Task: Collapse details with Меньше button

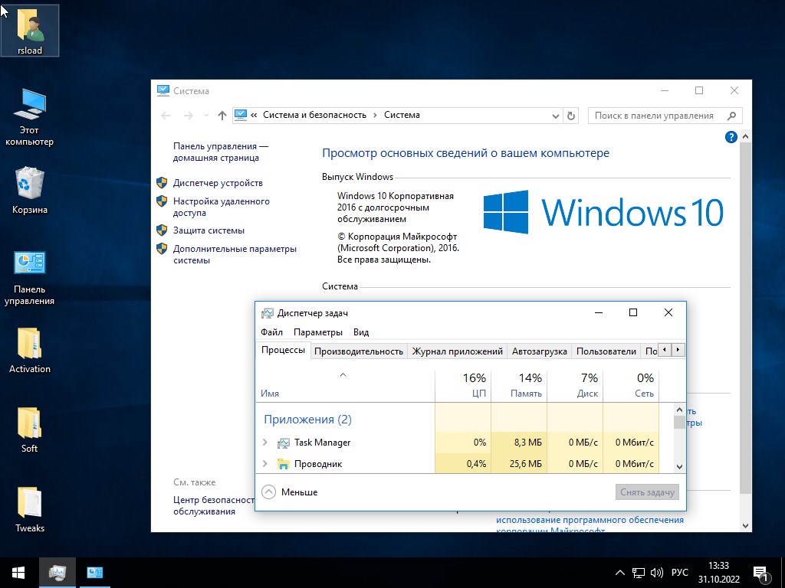Action: pos(290,492)
